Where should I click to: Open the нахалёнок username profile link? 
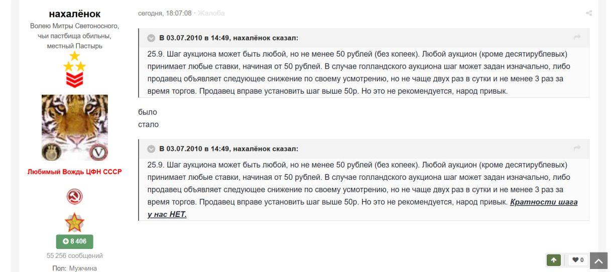click(x=75, y=13)
